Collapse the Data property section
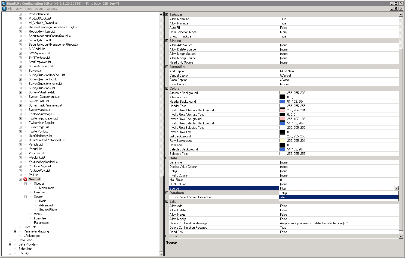The image size is (405, 258). 167,158
